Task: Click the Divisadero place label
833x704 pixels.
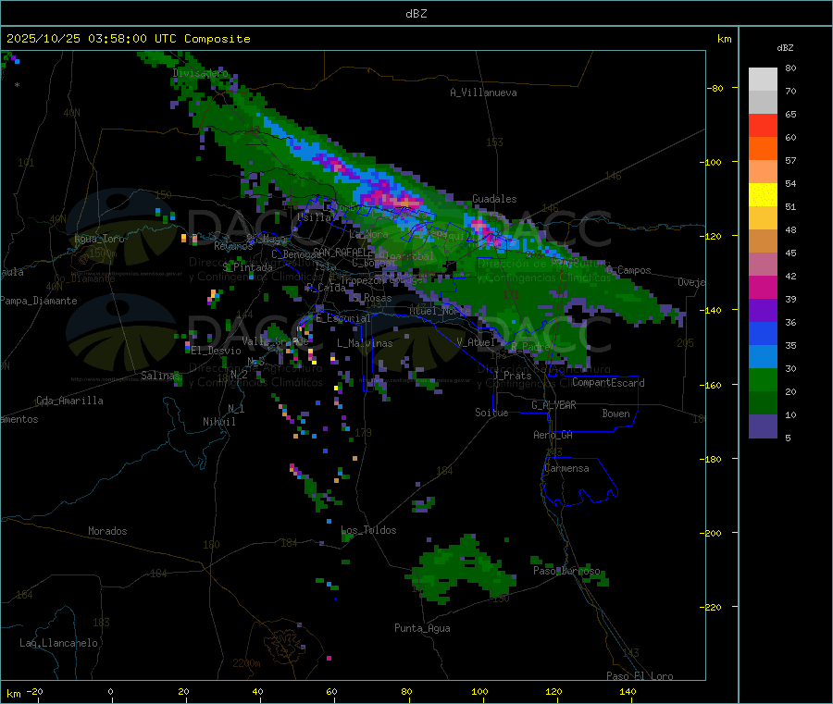Action: [x=200, y=73]
